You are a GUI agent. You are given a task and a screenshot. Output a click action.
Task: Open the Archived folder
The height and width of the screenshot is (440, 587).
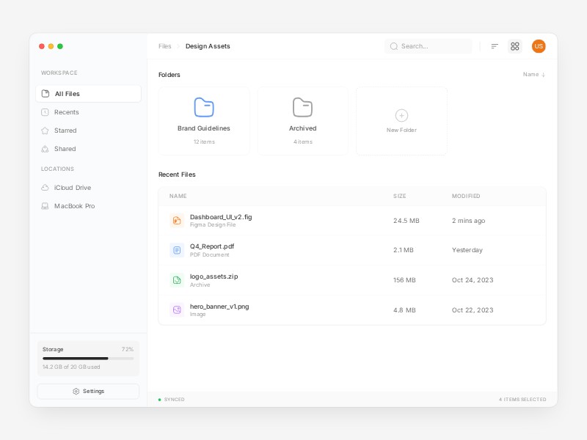(302, 121)
